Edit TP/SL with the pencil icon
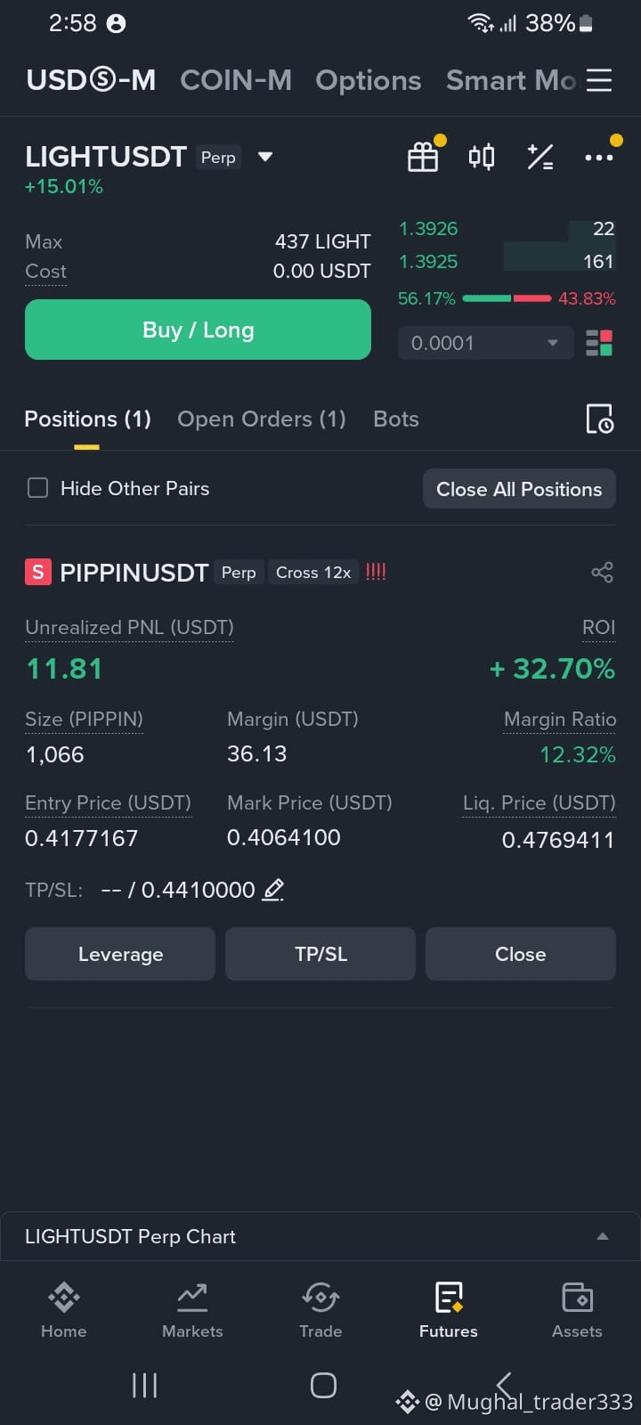 [x=273, y=889]
